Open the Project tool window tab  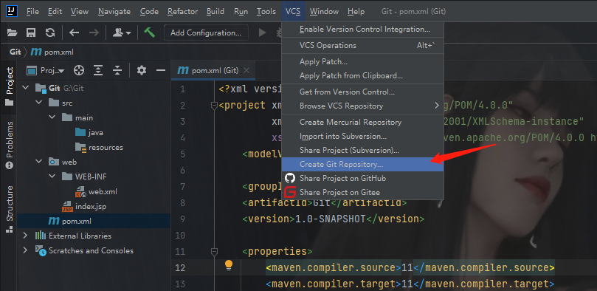tap(9, 86)
